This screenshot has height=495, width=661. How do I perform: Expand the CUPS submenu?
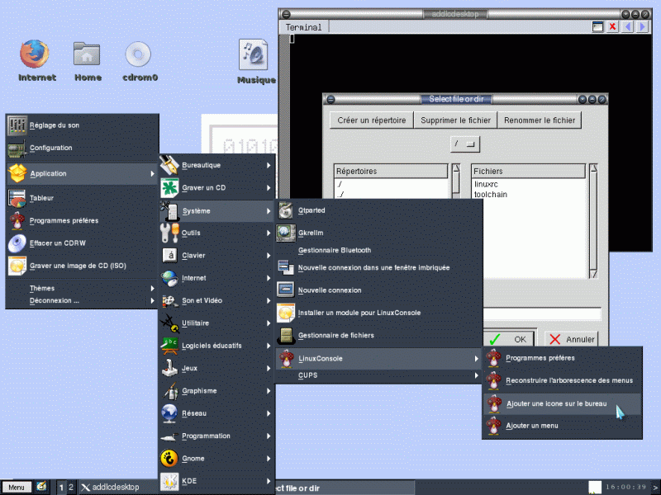click(x=307, y=375)
